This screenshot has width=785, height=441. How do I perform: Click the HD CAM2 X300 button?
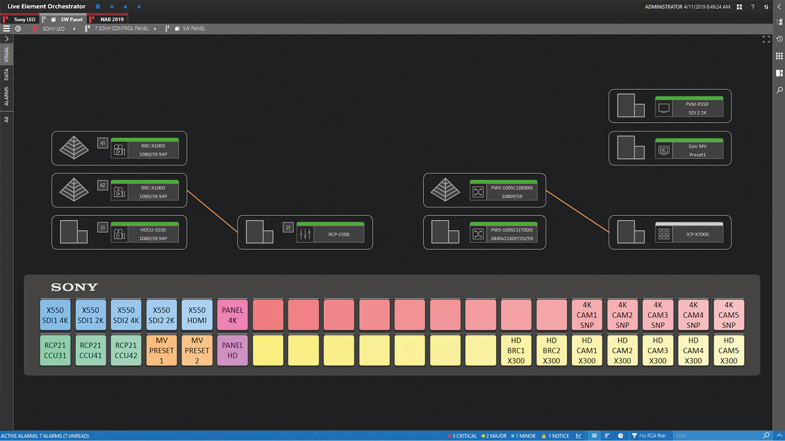pyautogui.click(x=622, y=350)
